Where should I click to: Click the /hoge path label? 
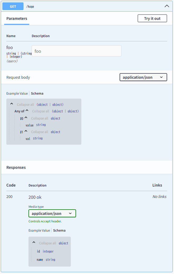30,6
